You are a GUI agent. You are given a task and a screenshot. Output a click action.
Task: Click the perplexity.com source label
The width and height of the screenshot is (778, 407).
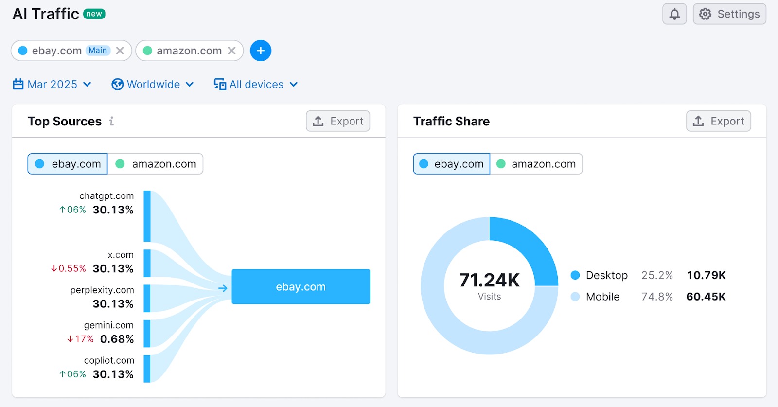(102, 290)
